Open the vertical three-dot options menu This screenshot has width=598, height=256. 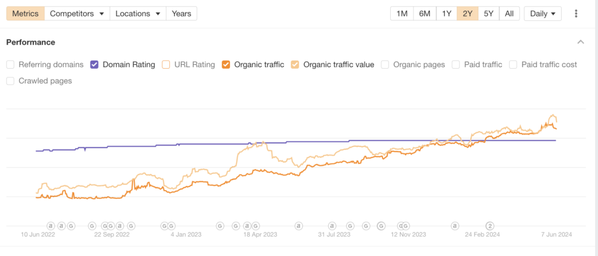(x=576, y=13)
